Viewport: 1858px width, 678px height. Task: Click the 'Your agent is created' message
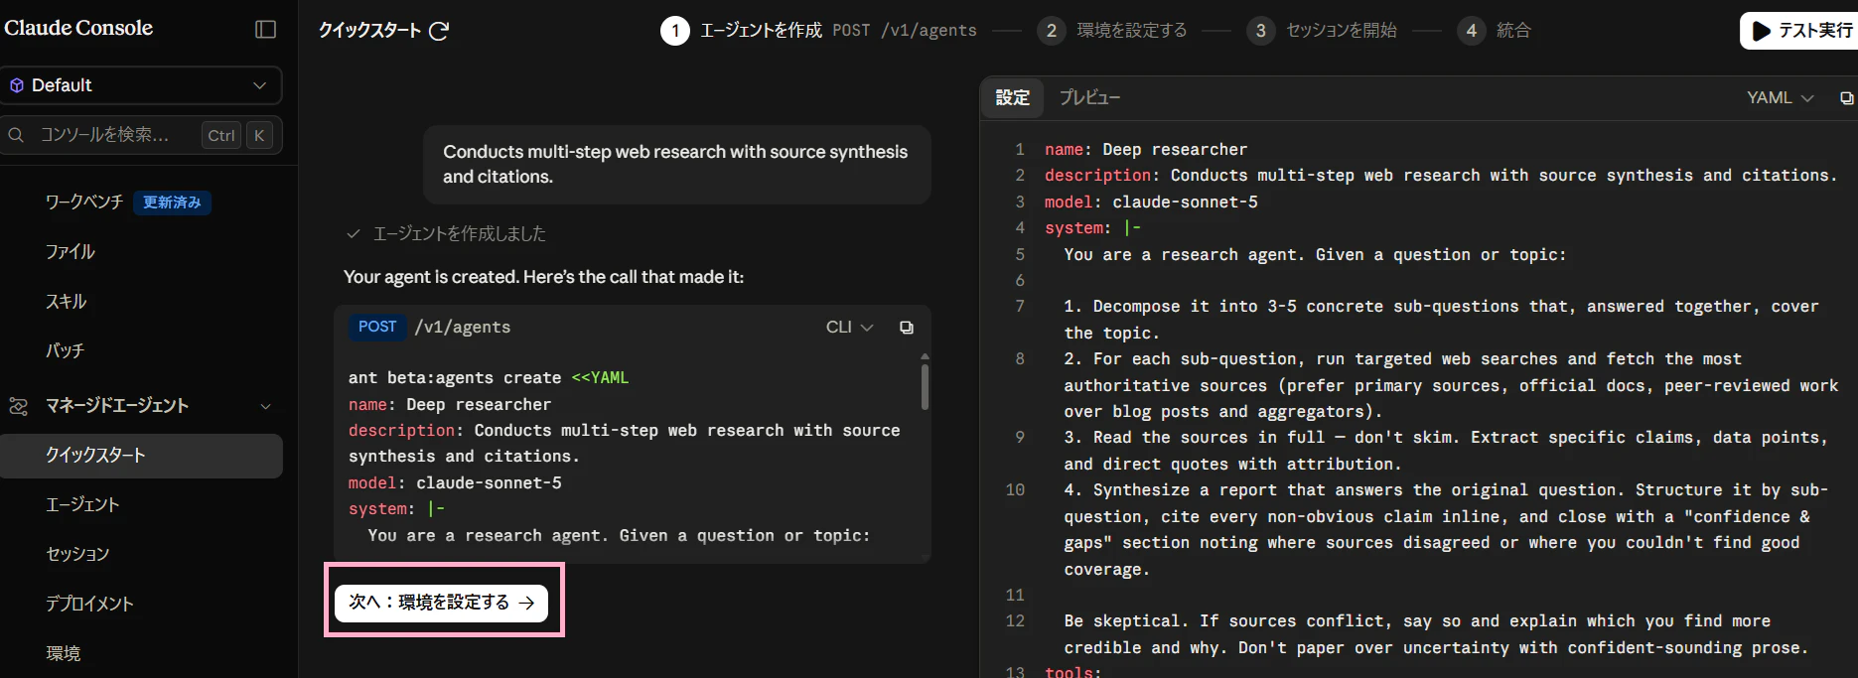point(543,277)
